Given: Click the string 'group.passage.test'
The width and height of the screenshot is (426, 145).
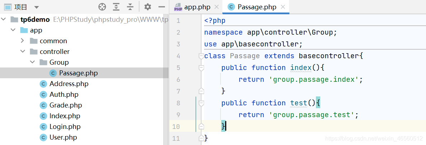Looking at the screenshot, I should [x=312, y=115].
